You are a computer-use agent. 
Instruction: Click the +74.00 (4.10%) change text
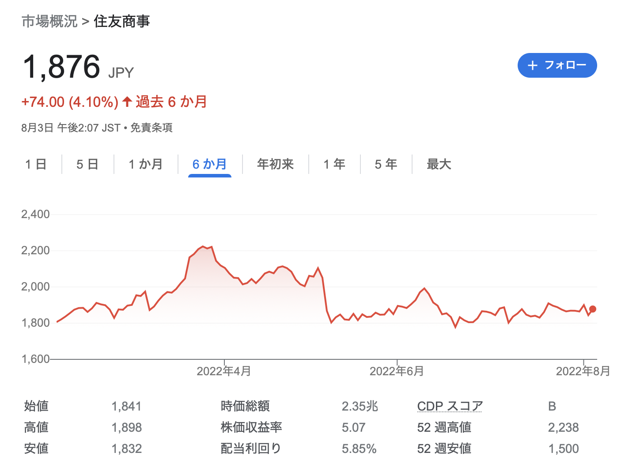point(70,102)
